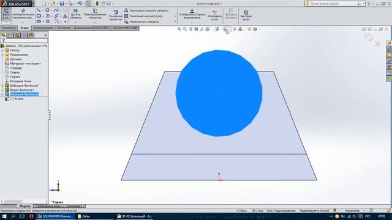Open SOLIDWORKS logo menu arrow
Image resolution: width=392 pixels, height=220 pixels.
click(33, 4)
